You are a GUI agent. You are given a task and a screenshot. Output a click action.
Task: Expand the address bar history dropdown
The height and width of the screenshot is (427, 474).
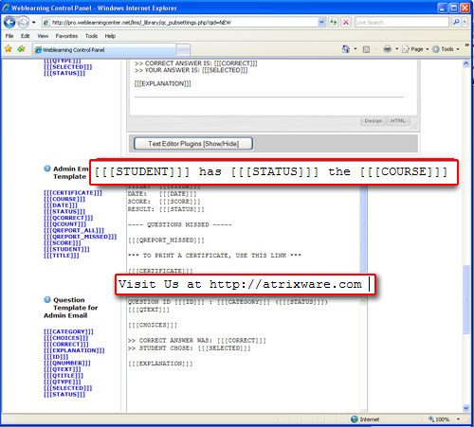point(321,23)
